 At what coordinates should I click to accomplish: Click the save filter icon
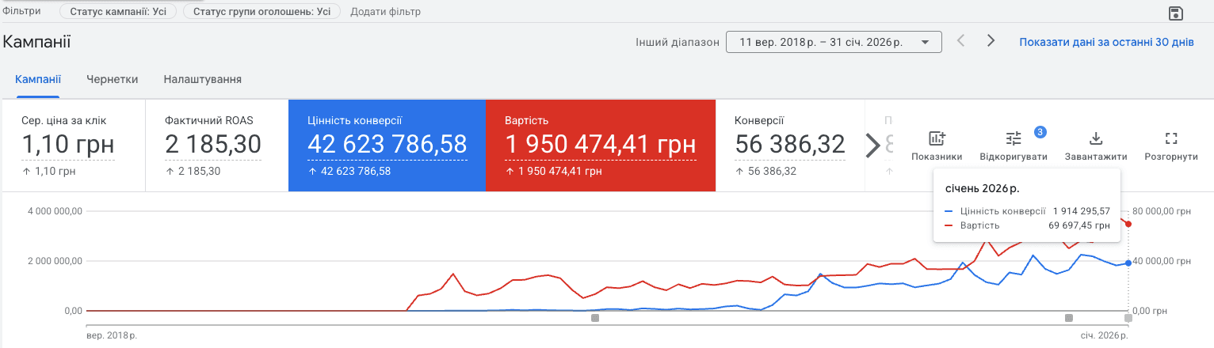tap(1176, 13)
